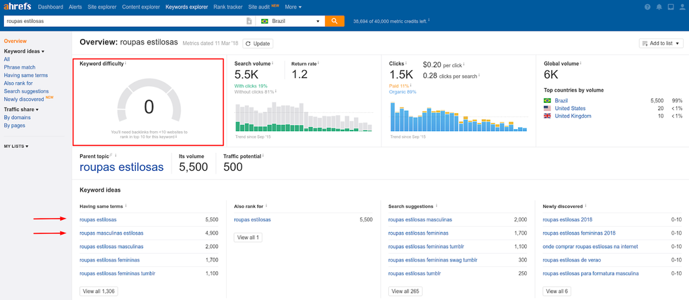Open By pages traffic share
The width and height of the screenshot is (689, 300).
coord(15,125)
